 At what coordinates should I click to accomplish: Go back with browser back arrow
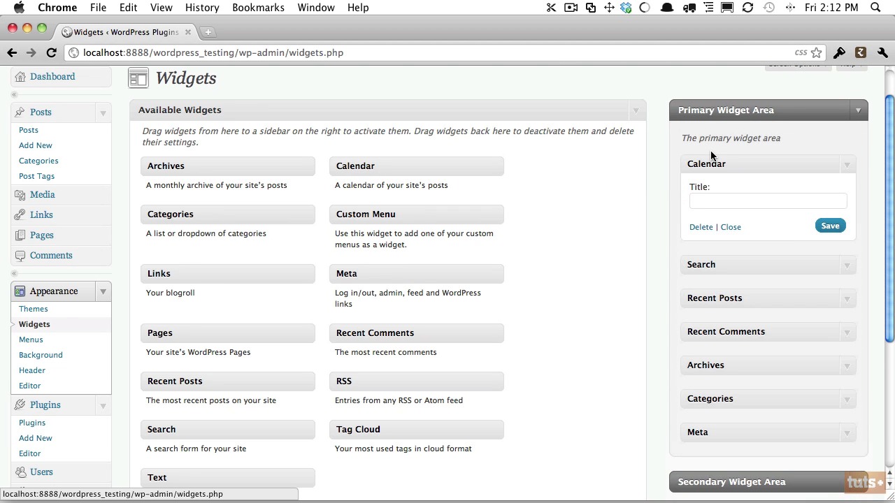pyautogui.click(x=12, y=52)
